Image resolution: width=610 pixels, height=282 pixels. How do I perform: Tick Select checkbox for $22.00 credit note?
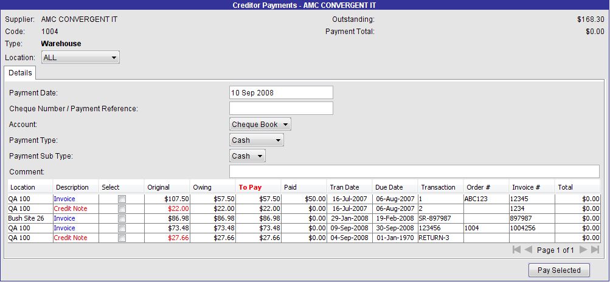122,208
